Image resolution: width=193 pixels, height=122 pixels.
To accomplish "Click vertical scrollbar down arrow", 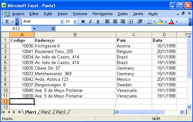I will click(x=189, y=107).
